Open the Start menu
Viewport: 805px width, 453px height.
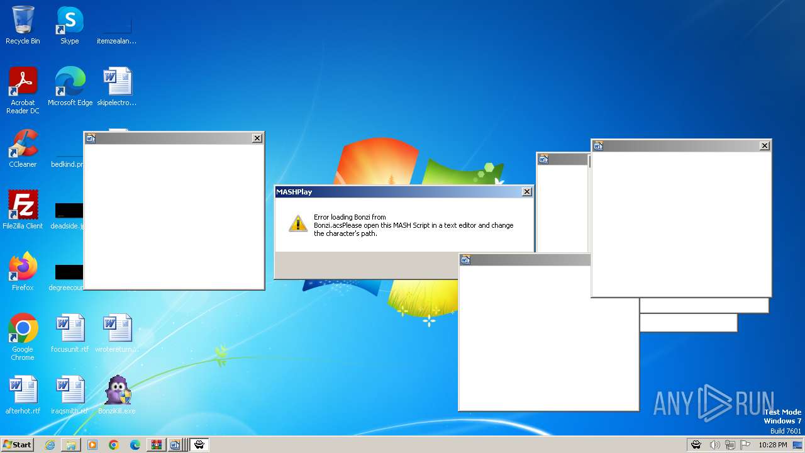pos(18,445)
